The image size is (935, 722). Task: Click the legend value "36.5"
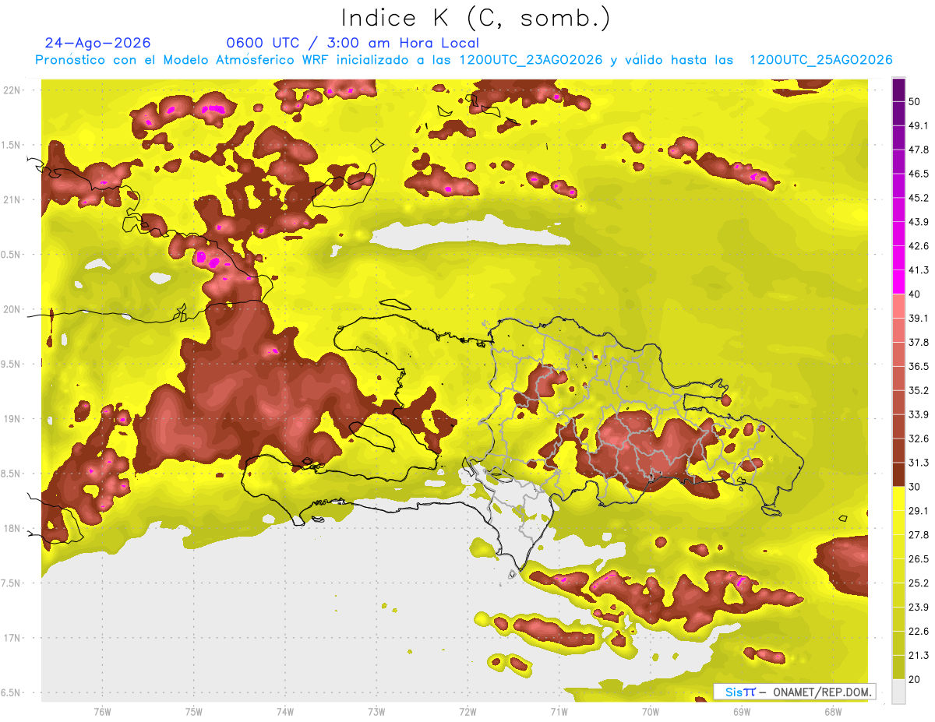918,366
